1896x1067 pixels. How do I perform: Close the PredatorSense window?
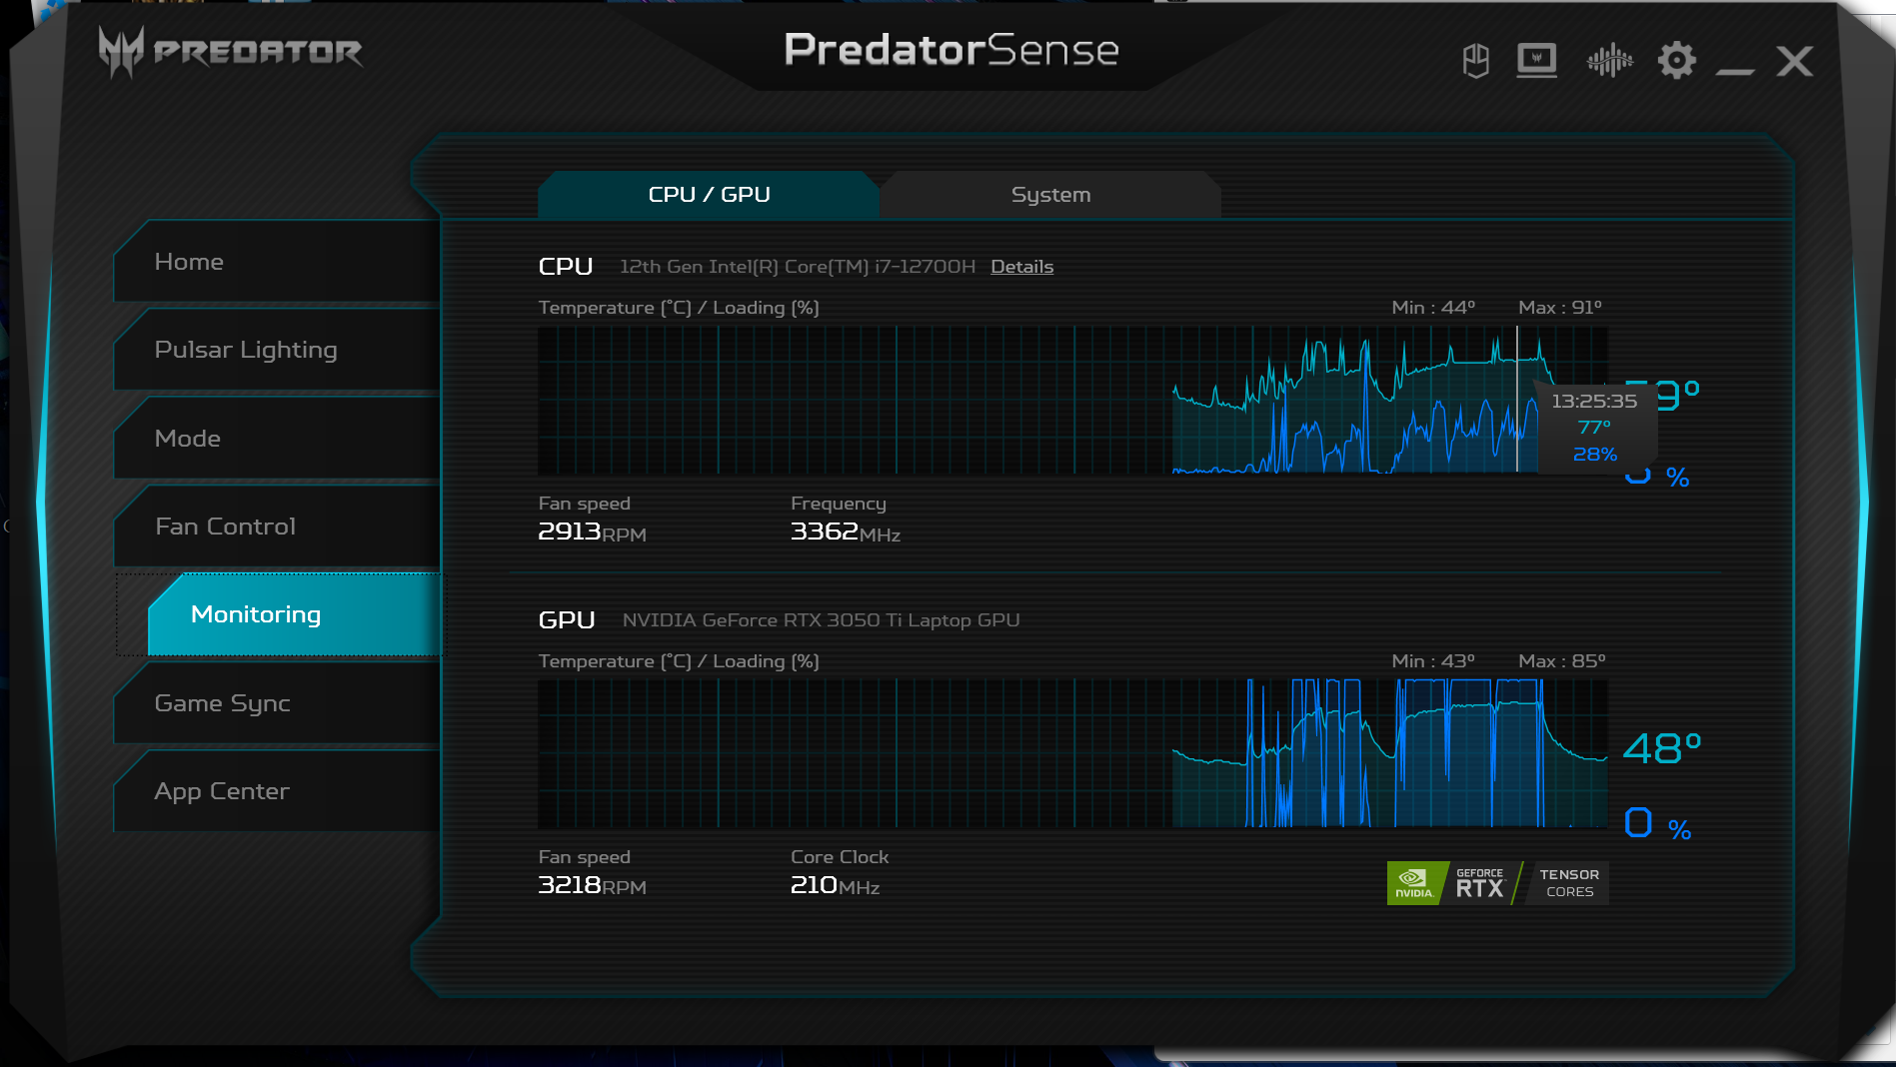click(x=1794, y=61)
